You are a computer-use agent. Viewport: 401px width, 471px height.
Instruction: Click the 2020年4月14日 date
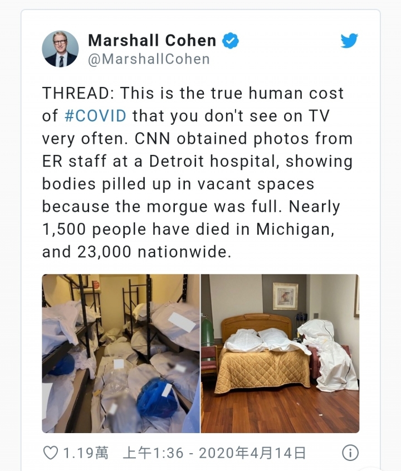252,453
